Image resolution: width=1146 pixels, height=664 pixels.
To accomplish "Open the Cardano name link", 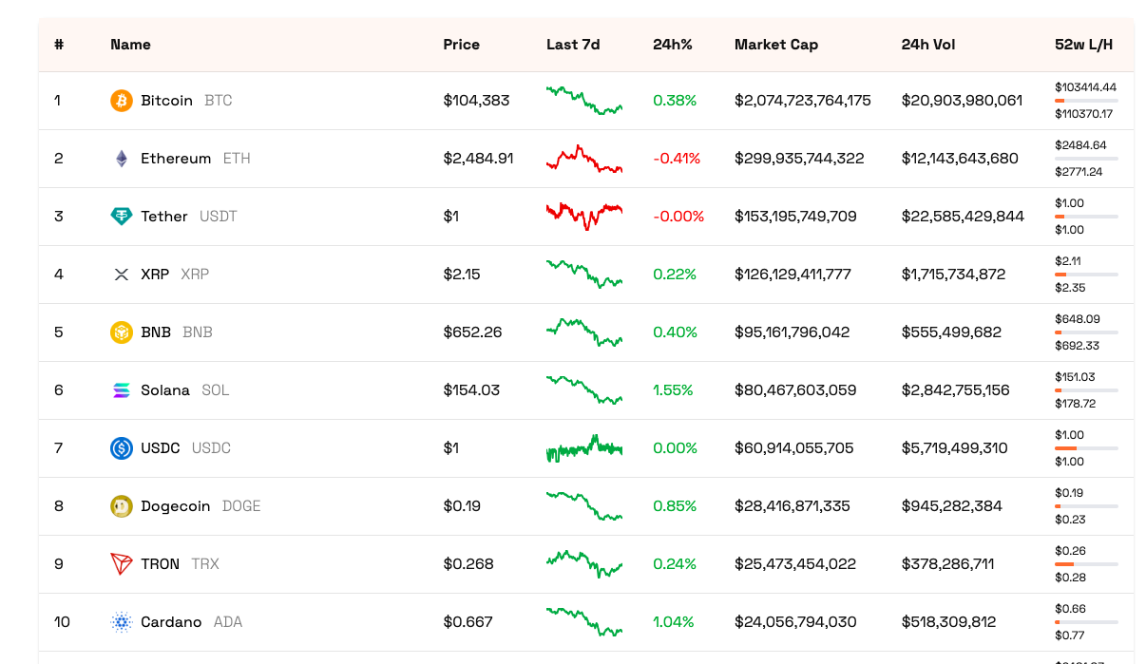I will coord(171,622).
